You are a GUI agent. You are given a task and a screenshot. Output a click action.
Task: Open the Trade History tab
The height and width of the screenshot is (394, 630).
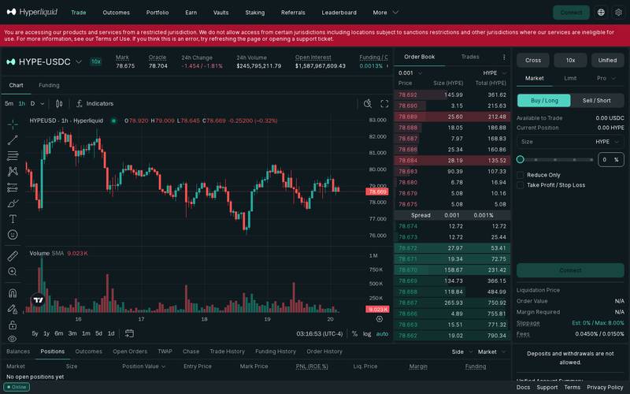click(227, 351)
